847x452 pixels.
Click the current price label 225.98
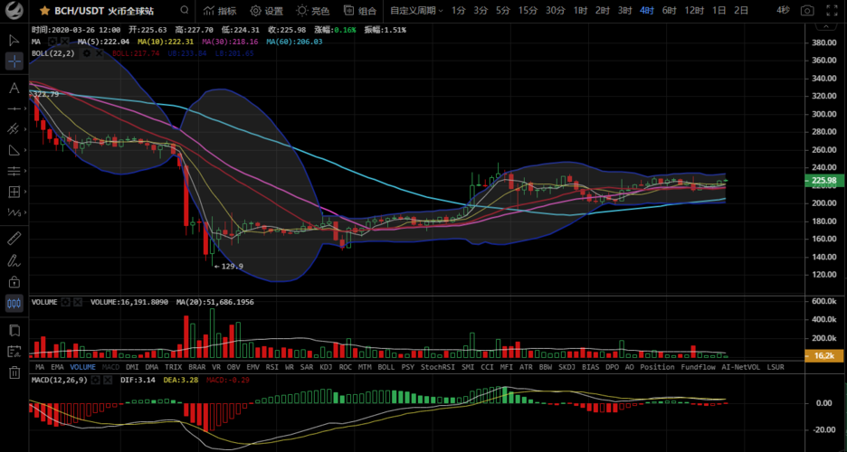824,181
